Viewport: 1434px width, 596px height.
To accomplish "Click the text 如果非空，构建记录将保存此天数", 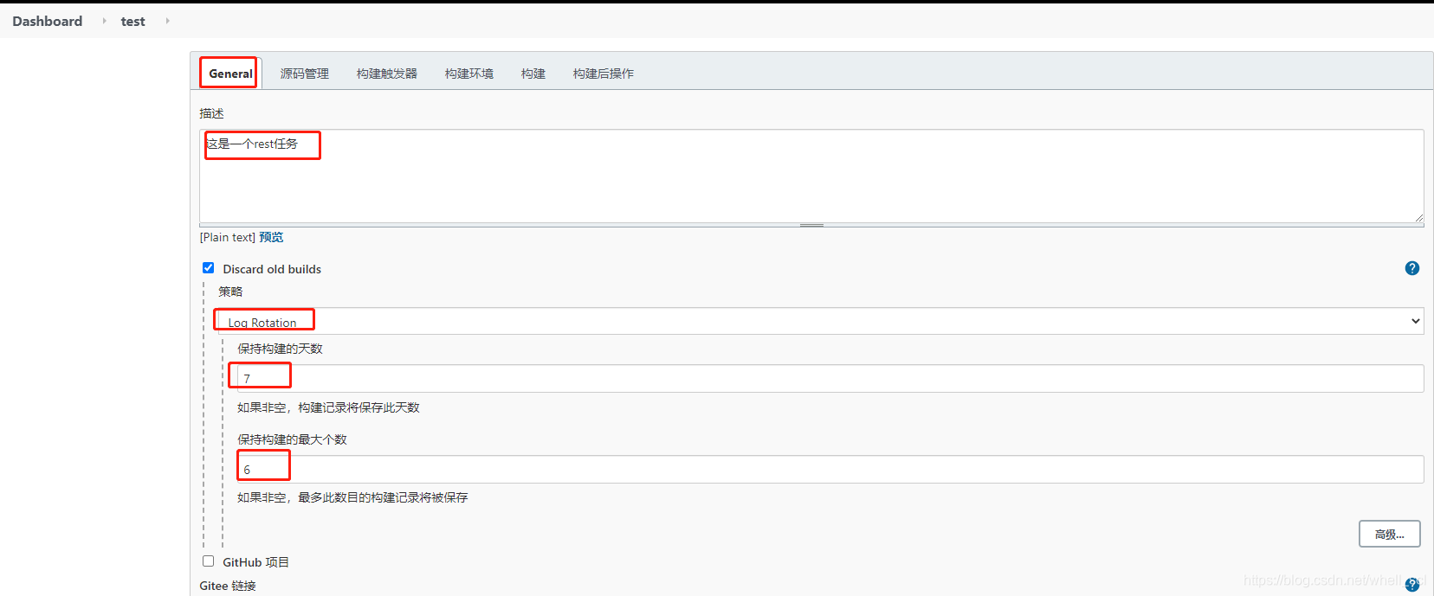I will tap(328, 407).
